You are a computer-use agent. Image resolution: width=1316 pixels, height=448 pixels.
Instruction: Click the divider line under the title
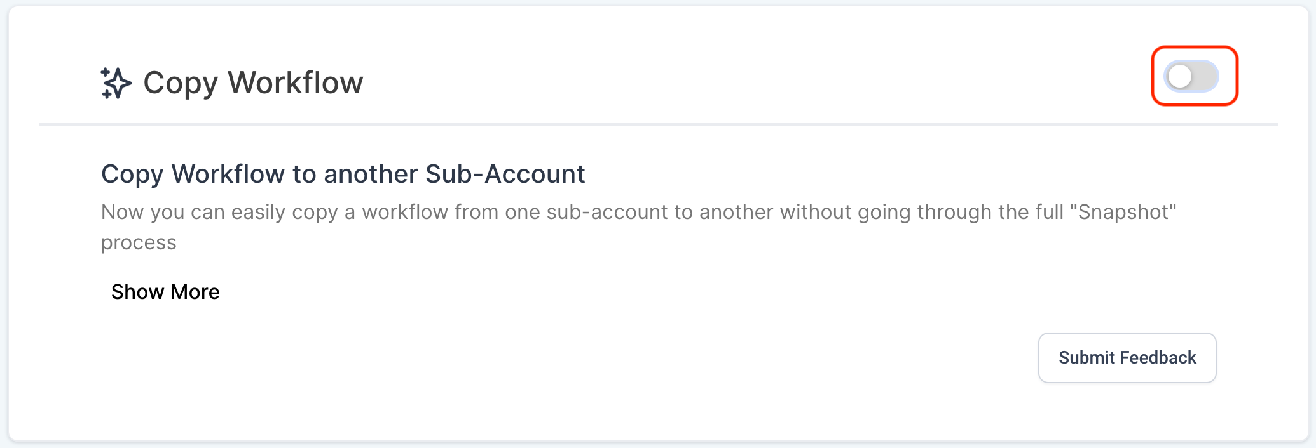[658, 124]
